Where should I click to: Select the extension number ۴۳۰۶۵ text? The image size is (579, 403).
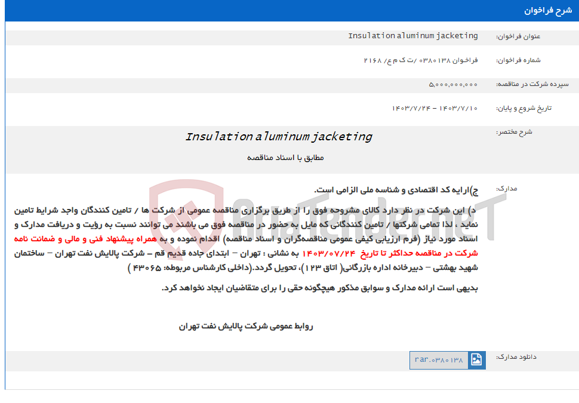pyautogui.click(x=147, y=268)
